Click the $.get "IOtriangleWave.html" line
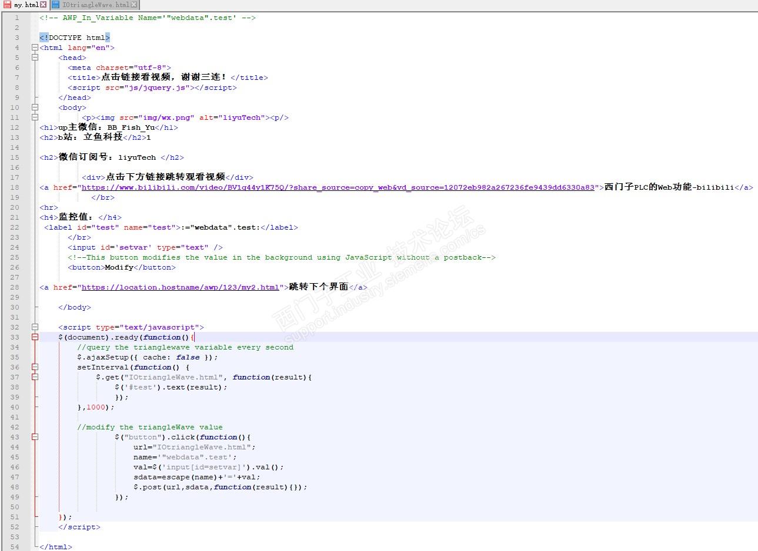This screenshot has width=758, height=551. [204, 377]
